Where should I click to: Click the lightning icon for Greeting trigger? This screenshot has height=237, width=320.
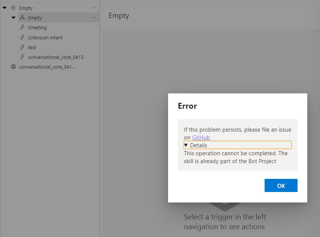pos(22,27)
